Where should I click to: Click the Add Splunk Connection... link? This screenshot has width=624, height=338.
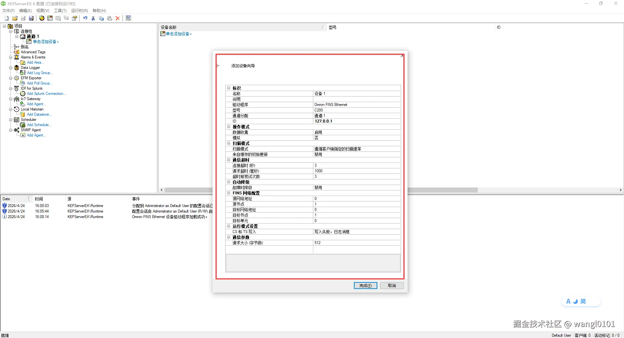coord(46,94)
